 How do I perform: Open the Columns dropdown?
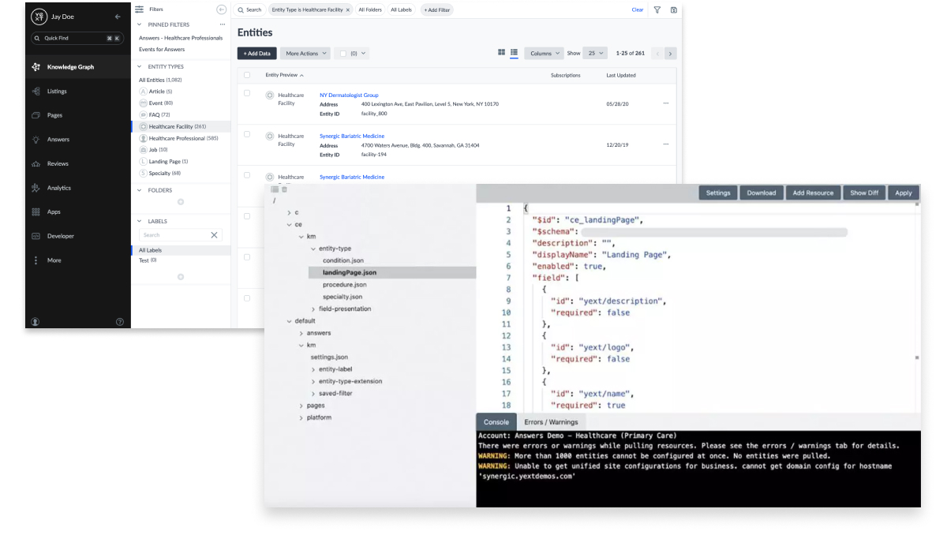[544, 54]
